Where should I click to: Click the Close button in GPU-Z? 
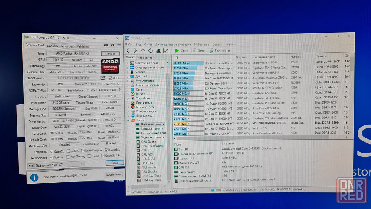pos(115,163)
